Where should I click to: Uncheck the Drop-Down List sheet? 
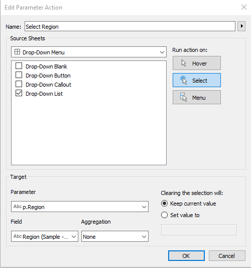click(x=19, y=93)
